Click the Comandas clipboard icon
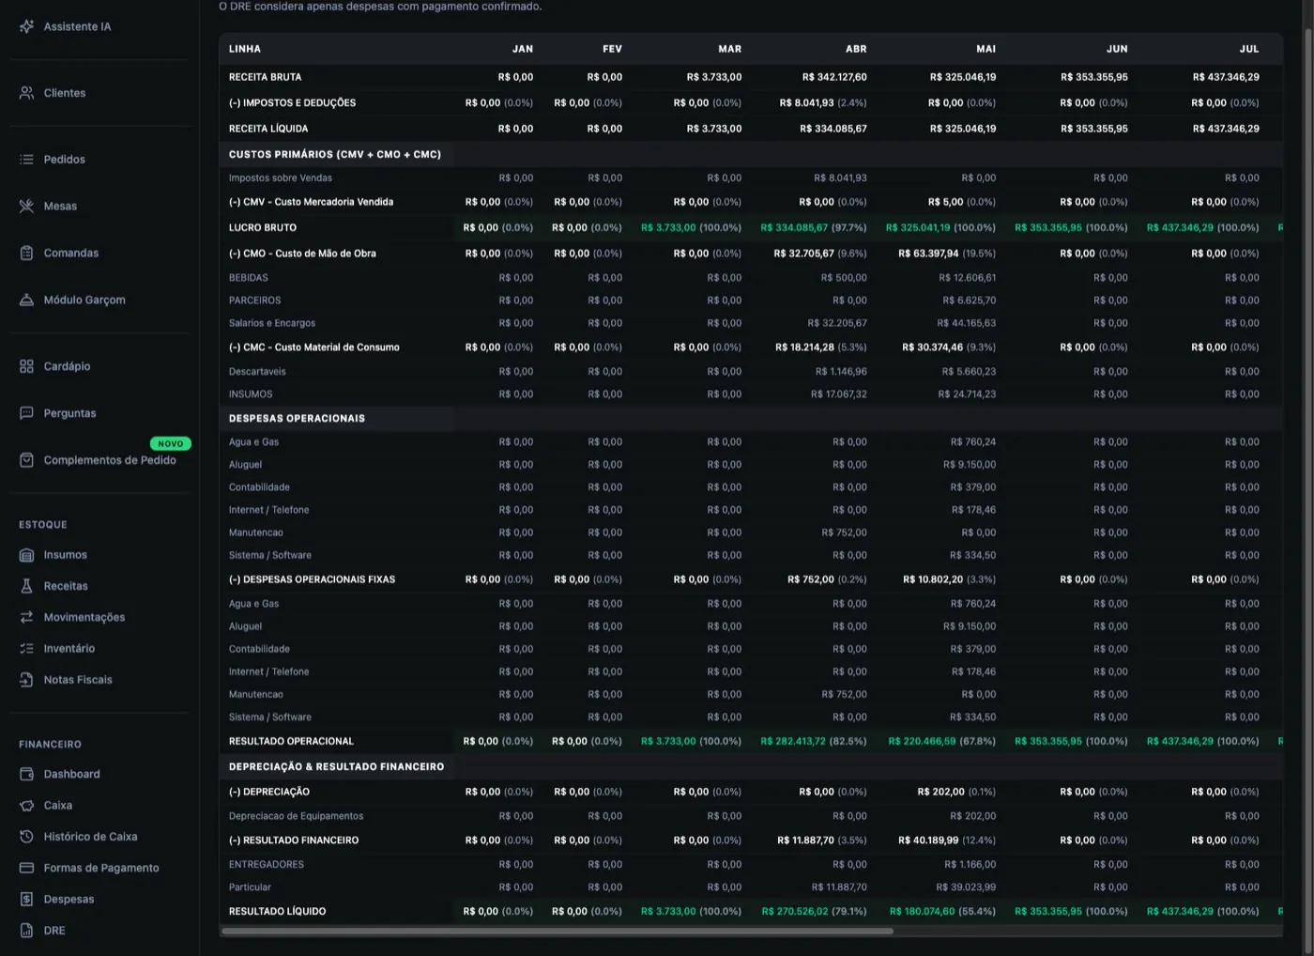The height and width of the screenshot is (956, 1314). point(26,254)
